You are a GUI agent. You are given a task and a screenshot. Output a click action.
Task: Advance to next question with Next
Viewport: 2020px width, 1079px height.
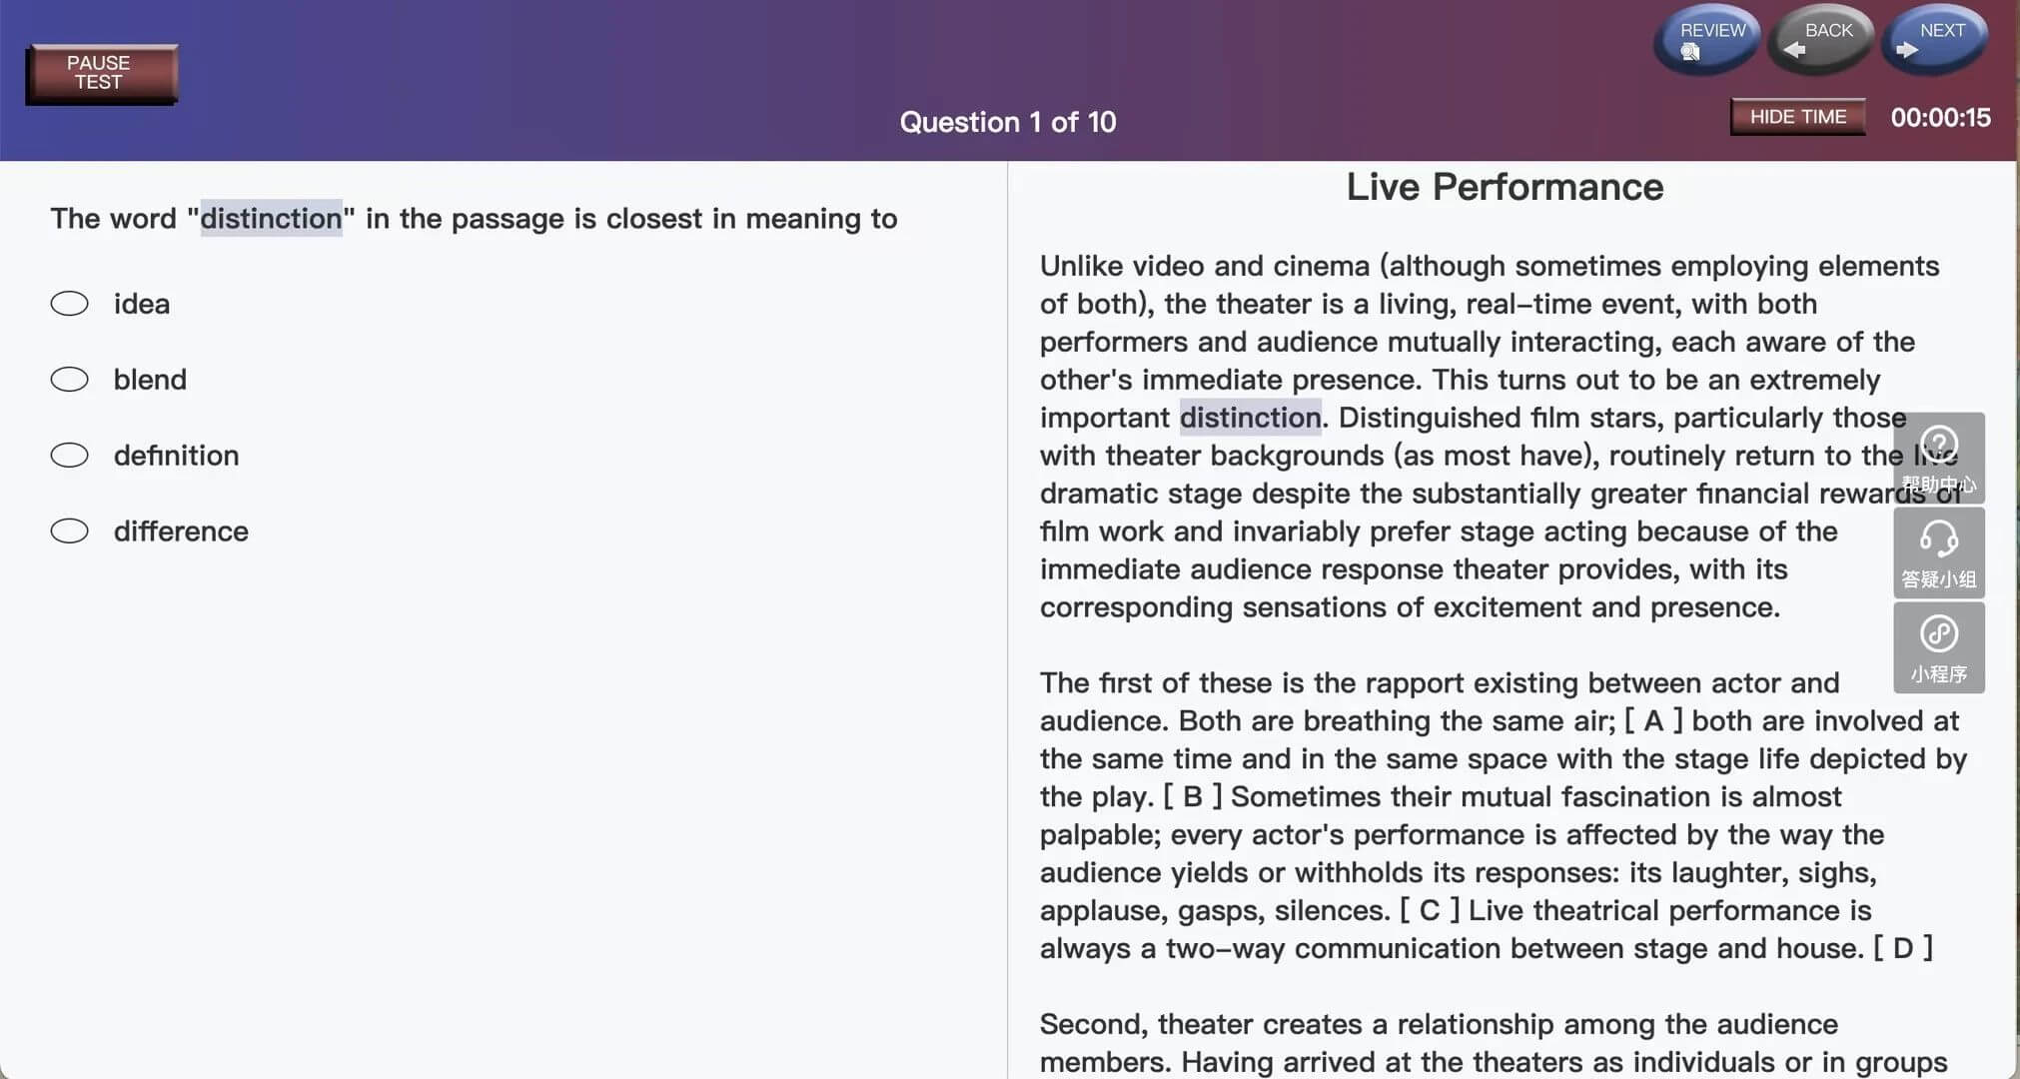point(1934,40)
